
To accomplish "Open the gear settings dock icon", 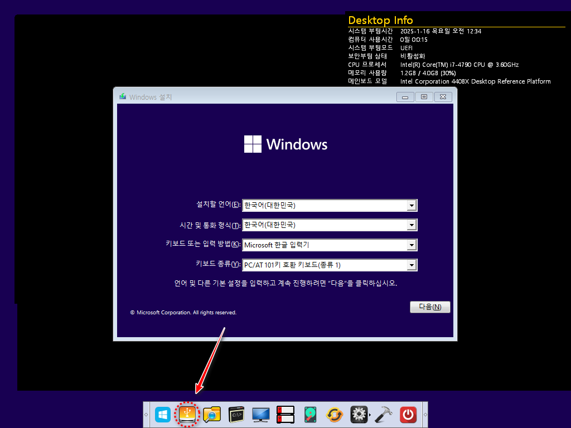I will [359, 415].
